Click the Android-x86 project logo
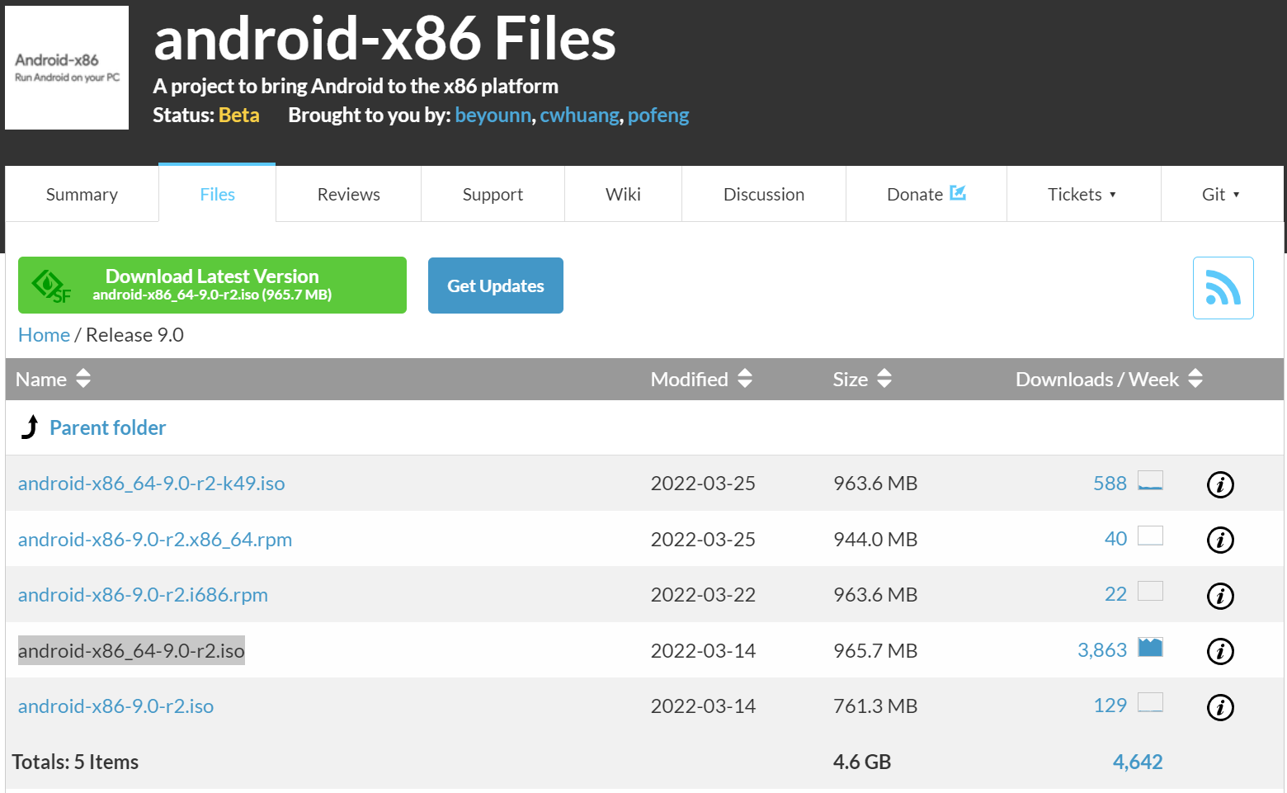The width and height of the screenshot is (1287, 793). [67, 68]
